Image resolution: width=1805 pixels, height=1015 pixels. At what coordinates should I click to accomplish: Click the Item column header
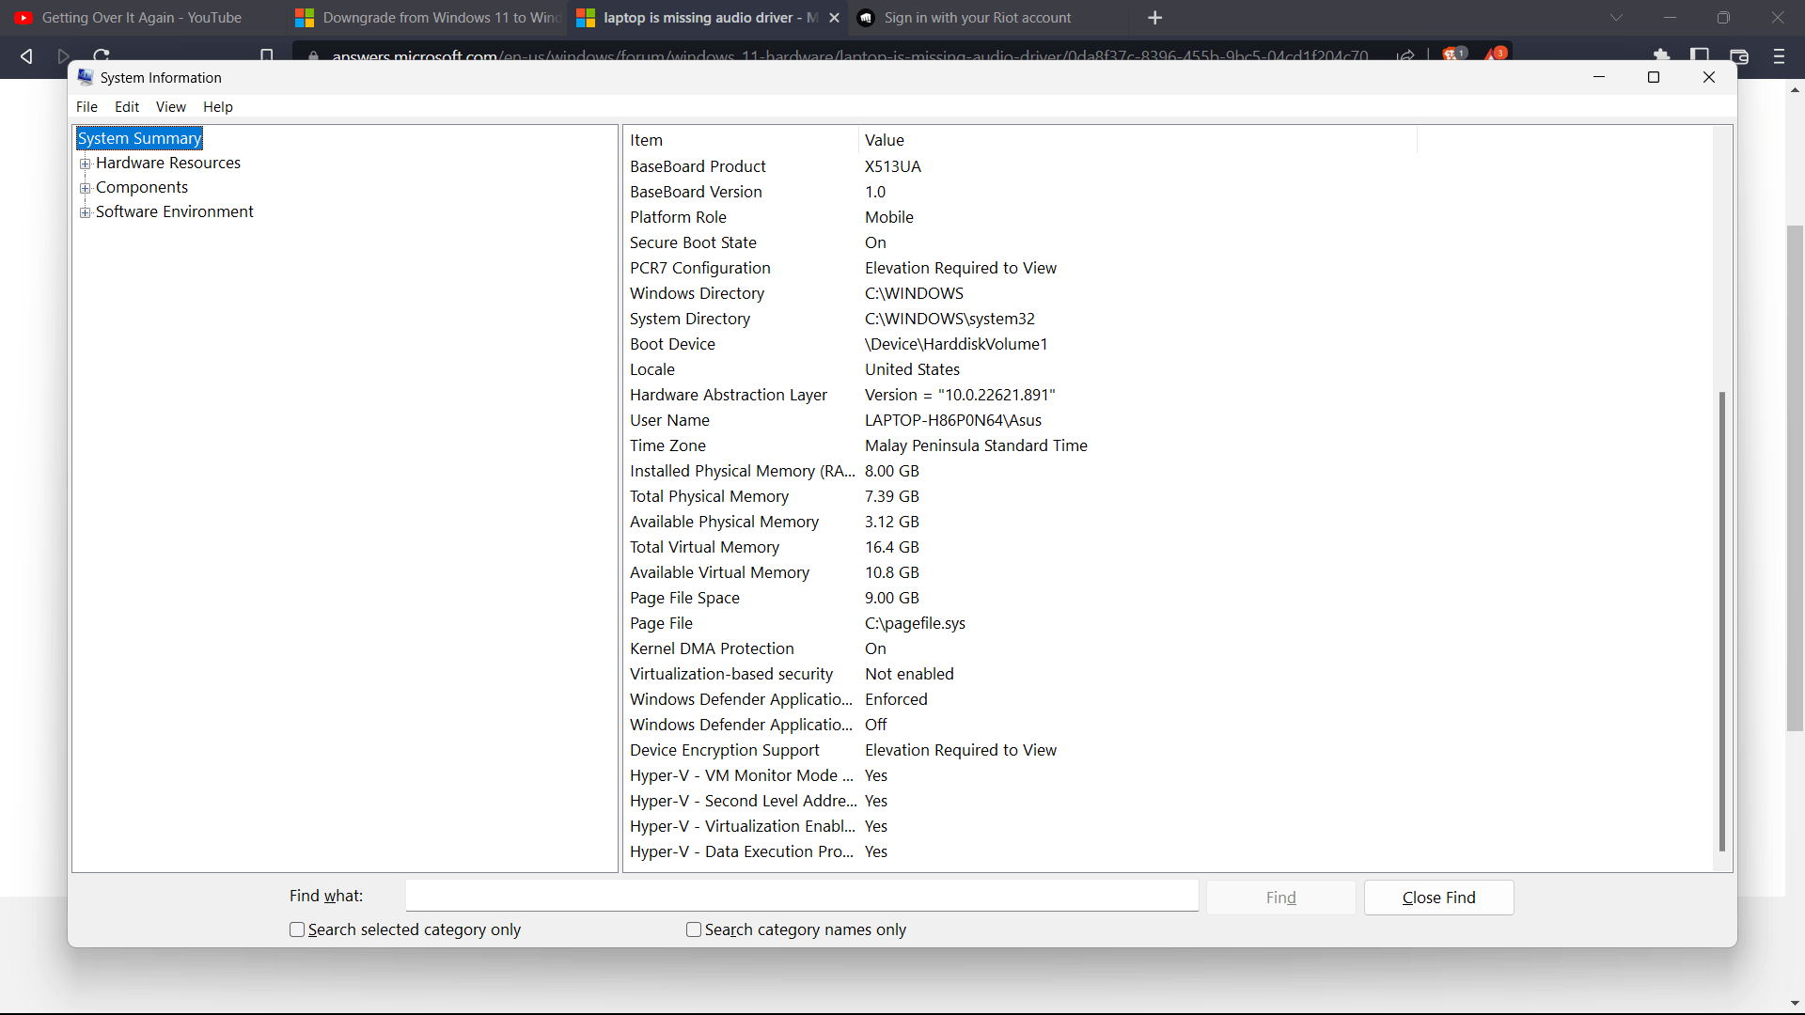click(x=741, y=140)
